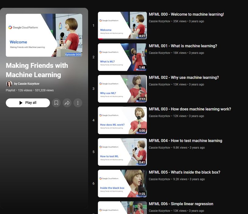Click the '531,328 views' text

(x=44, y=90)
